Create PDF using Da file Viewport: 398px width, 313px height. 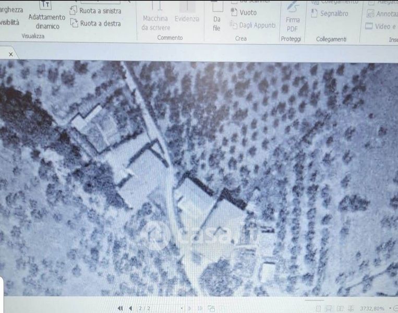[x=217, y=18]
